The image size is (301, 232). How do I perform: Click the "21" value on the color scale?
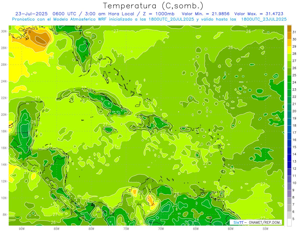(294, 104)
